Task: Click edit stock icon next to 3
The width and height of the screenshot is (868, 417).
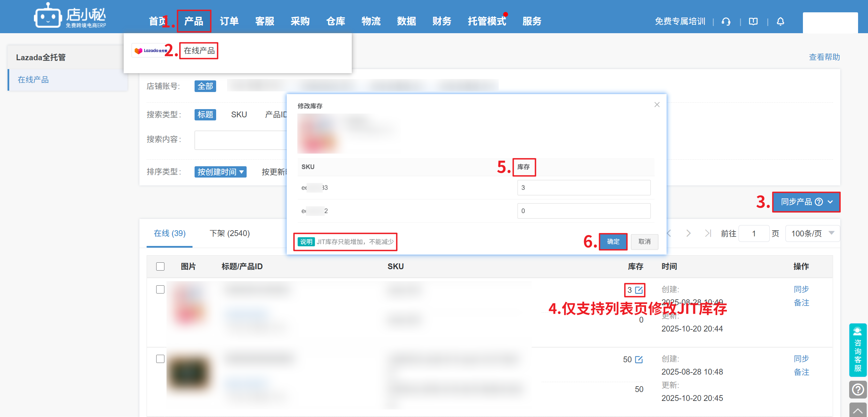Action: 639,290
